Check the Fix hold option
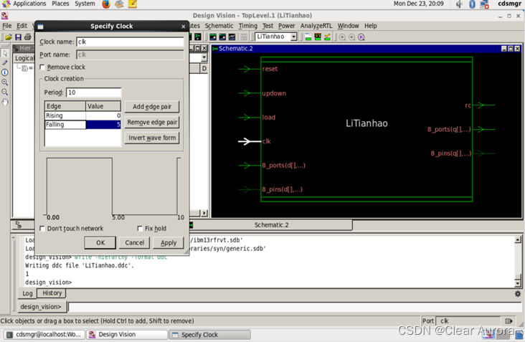The height and width of the screenshot is (342, 525). point(141,229)
